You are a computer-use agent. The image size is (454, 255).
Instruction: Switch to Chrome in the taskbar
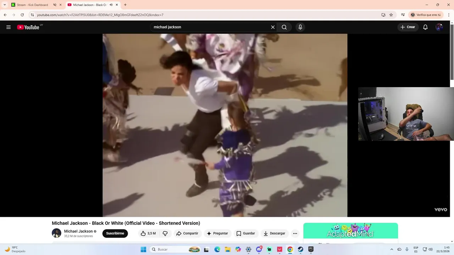[x=290, y=249]
